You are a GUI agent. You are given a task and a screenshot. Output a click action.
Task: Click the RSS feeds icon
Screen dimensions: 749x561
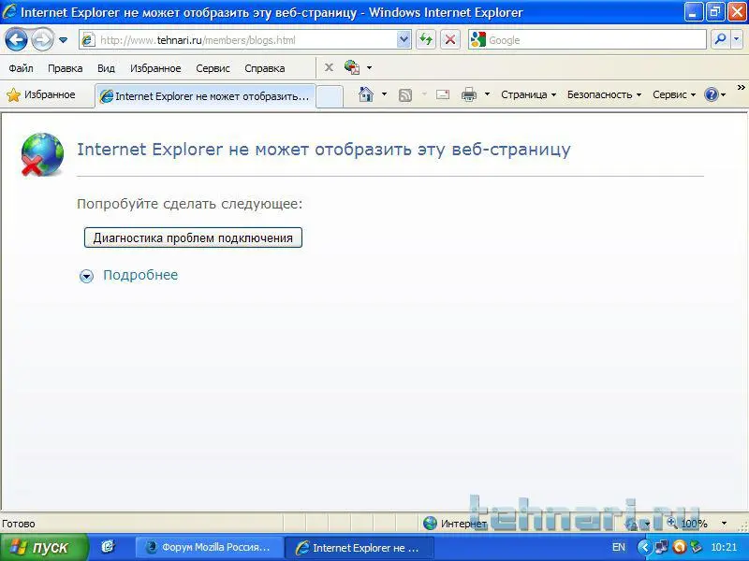coord(405,95)
